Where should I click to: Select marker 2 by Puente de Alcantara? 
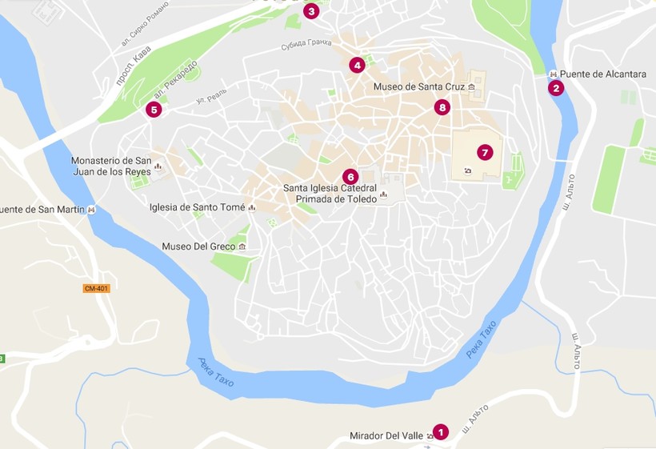[x=556, y=88]
